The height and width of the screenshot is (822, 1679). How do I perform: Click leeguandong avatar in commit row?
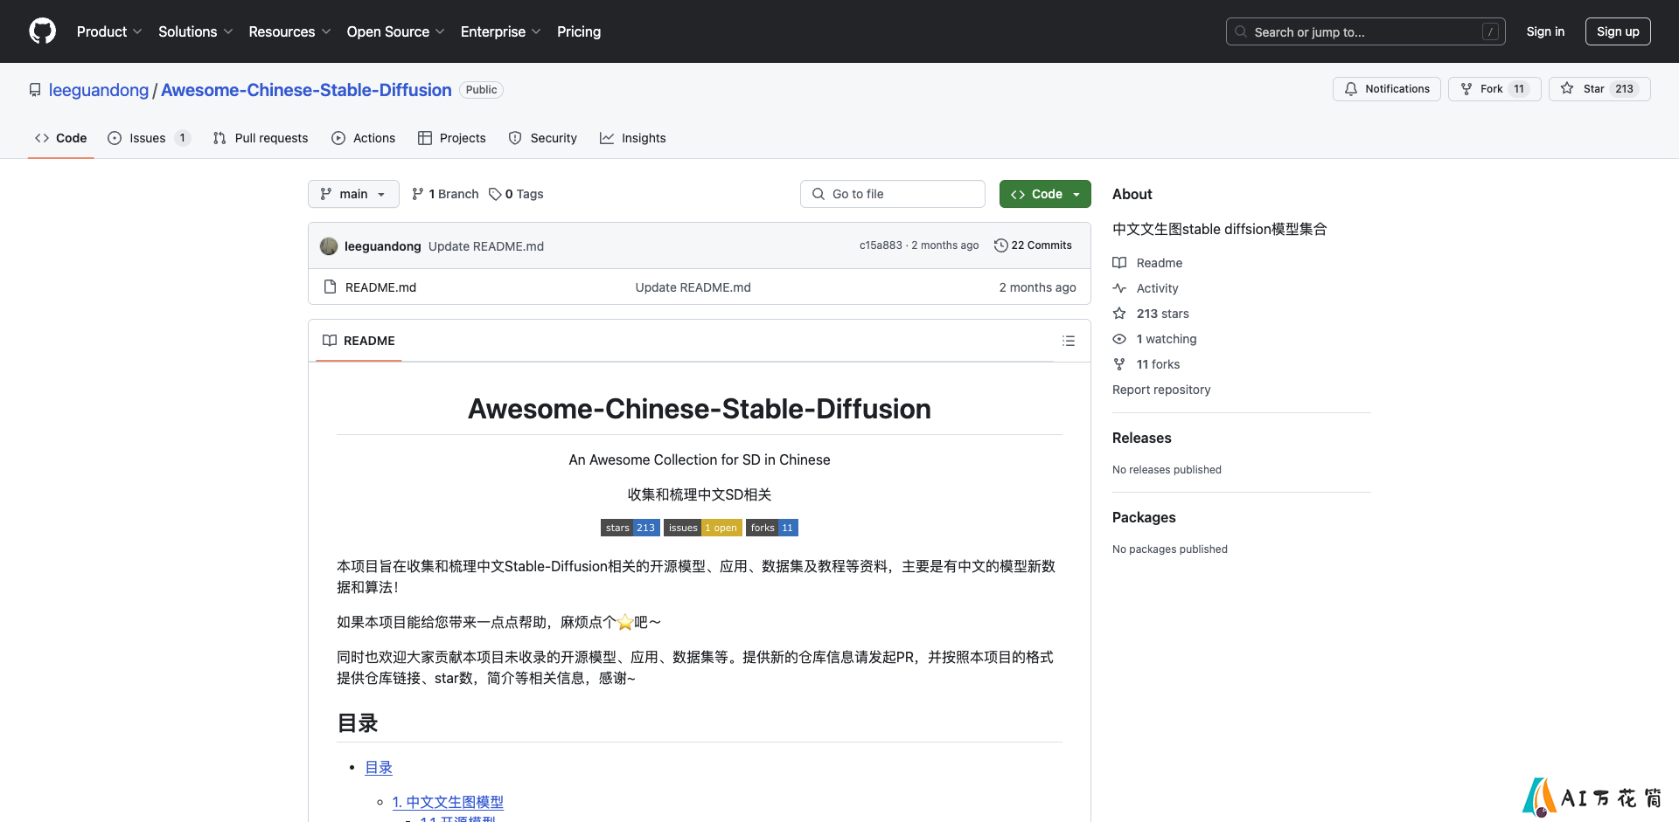pos(329,246)
